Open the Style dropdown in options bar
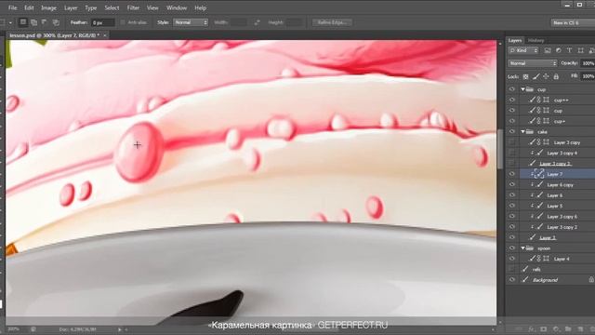This screenshot has width=595, height=335. point(191,22)
